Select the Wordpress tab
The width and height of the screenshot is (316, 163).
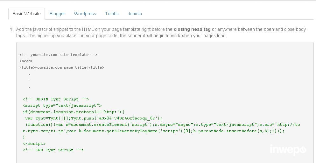click(x=85, y=14)
